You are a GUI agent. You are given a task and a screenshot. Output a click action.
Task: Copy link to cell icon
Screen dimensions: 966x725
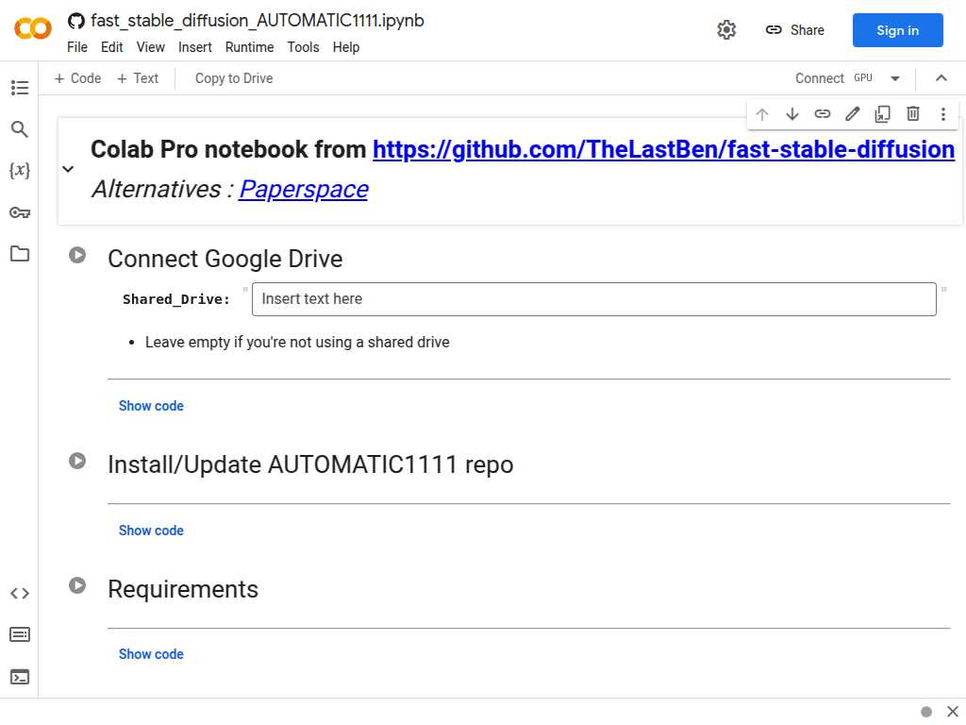click(823, 114)
